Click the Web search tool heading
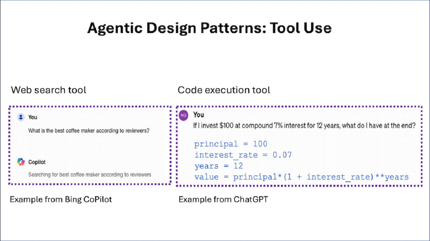 [48, 90]
